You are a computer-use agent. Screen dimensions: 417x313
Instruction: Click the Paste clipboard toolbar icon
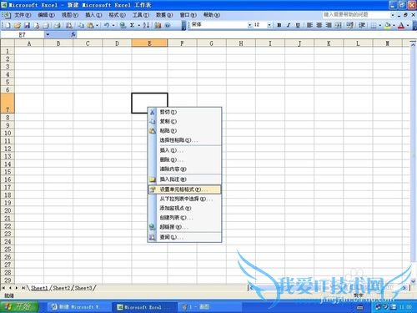tap(90, 25)
